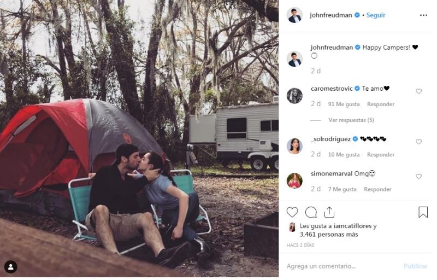The height and width of the screenshot is (280, 437).
Task: Open caromestrovic's profile avatar
Action: pyautogui.click(x=294, y=95)
